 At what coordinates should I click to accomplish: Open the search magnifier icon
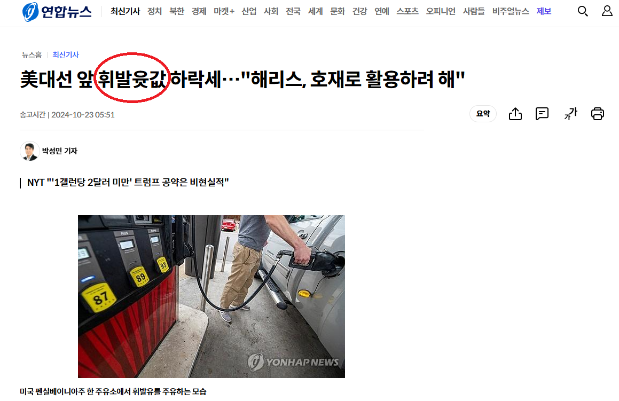click(x=583, y=11)
